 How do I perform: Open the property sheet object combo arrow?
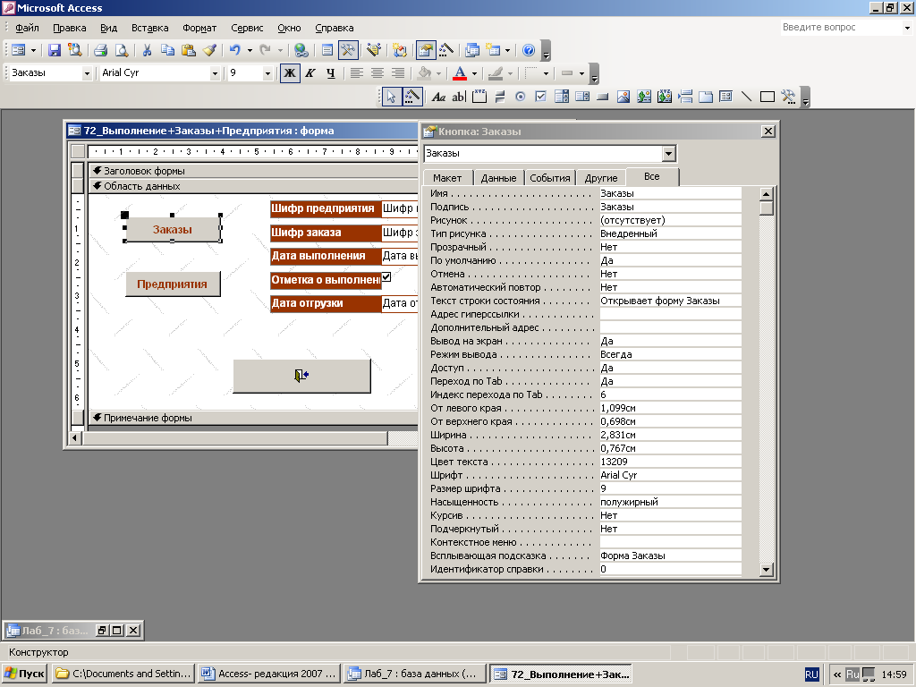pos(669,154)
